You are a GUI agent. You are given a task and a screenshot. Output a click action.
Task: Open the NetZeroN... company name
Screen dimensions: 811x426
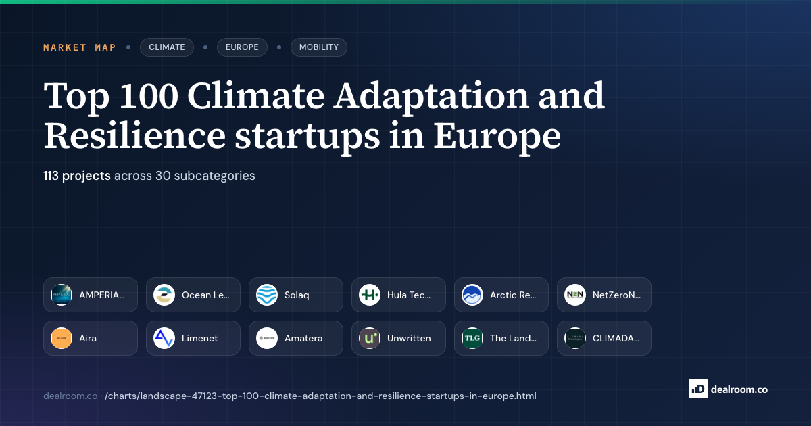(x=617, y=295)
